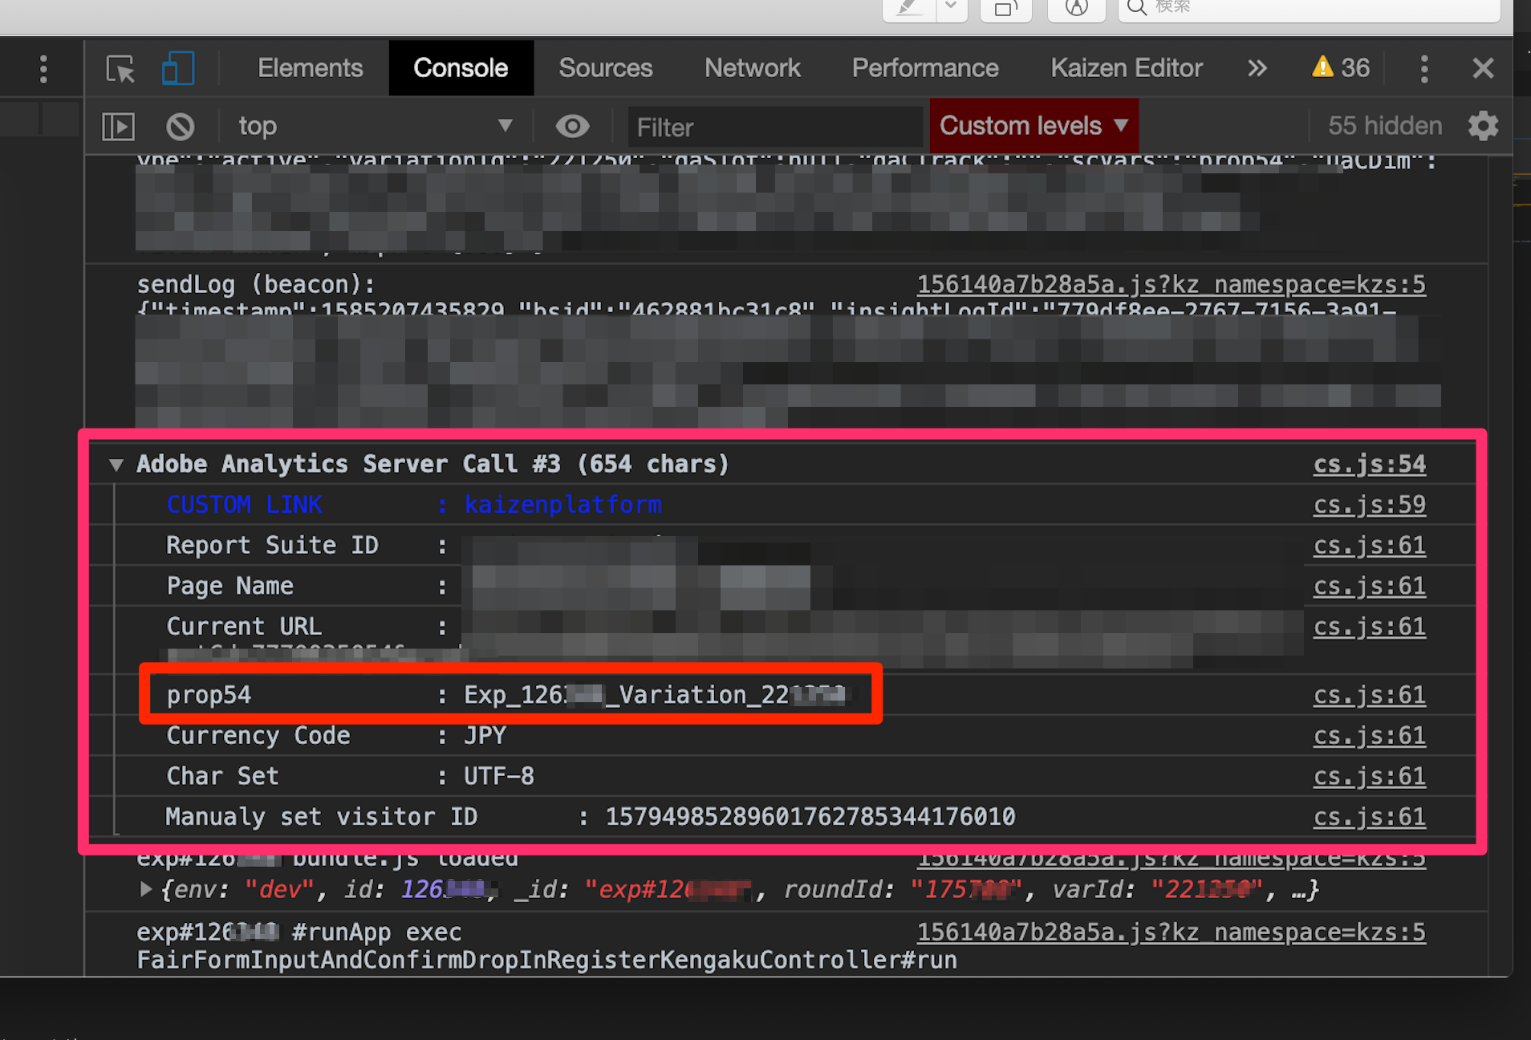This screenshot has width=1531, height=1040.
Task: Click the JPY currency code value
Action: [485, 736]
